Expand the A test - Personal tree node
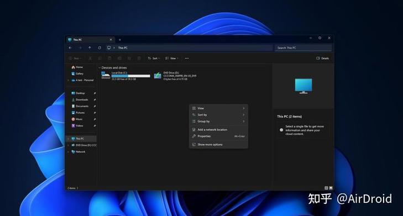The image size is (403, 216). point(68,80)
